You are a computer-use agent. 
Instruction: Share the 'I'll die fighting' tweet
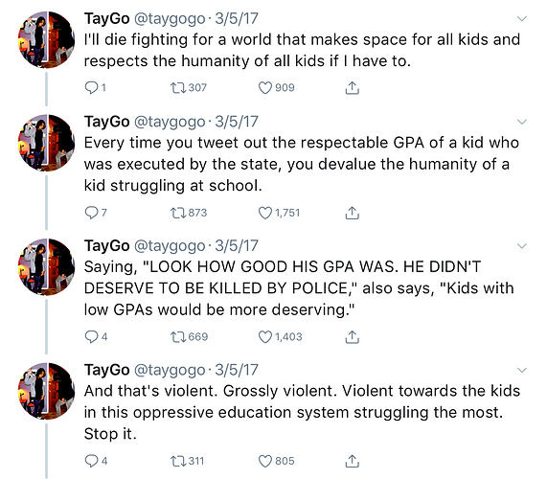tap(352, 88)
